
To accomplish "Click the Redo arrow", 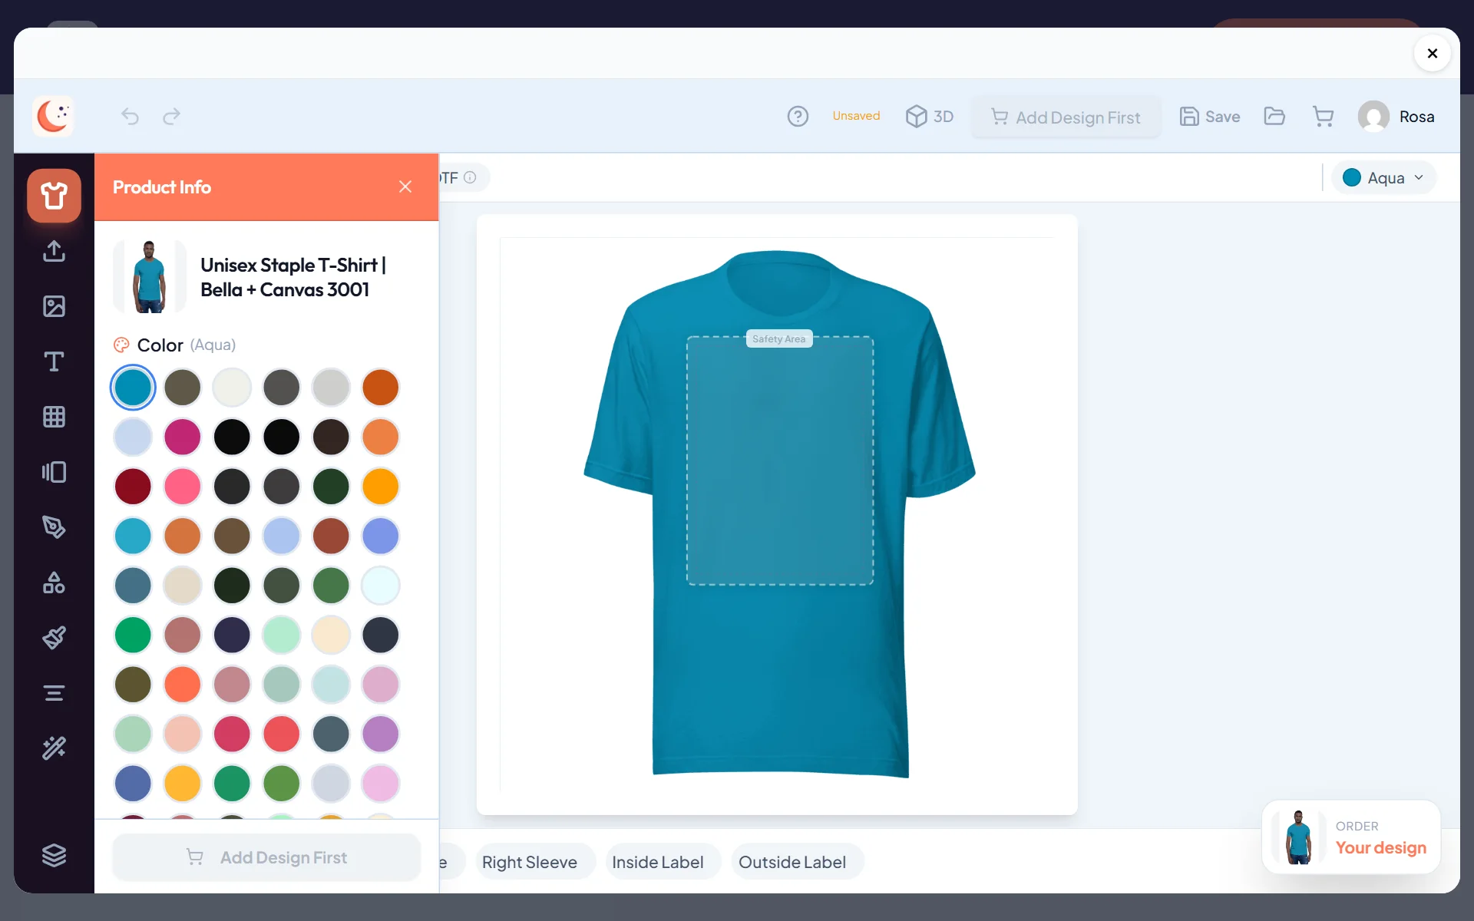I will [x=172, y=117].
